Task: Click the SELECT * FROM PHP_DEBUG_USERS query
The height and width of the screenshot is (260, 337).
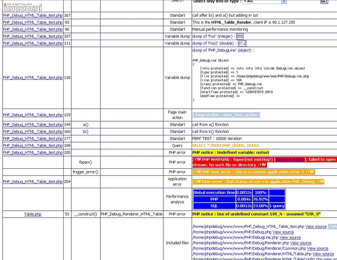Action: click(226, 146)
